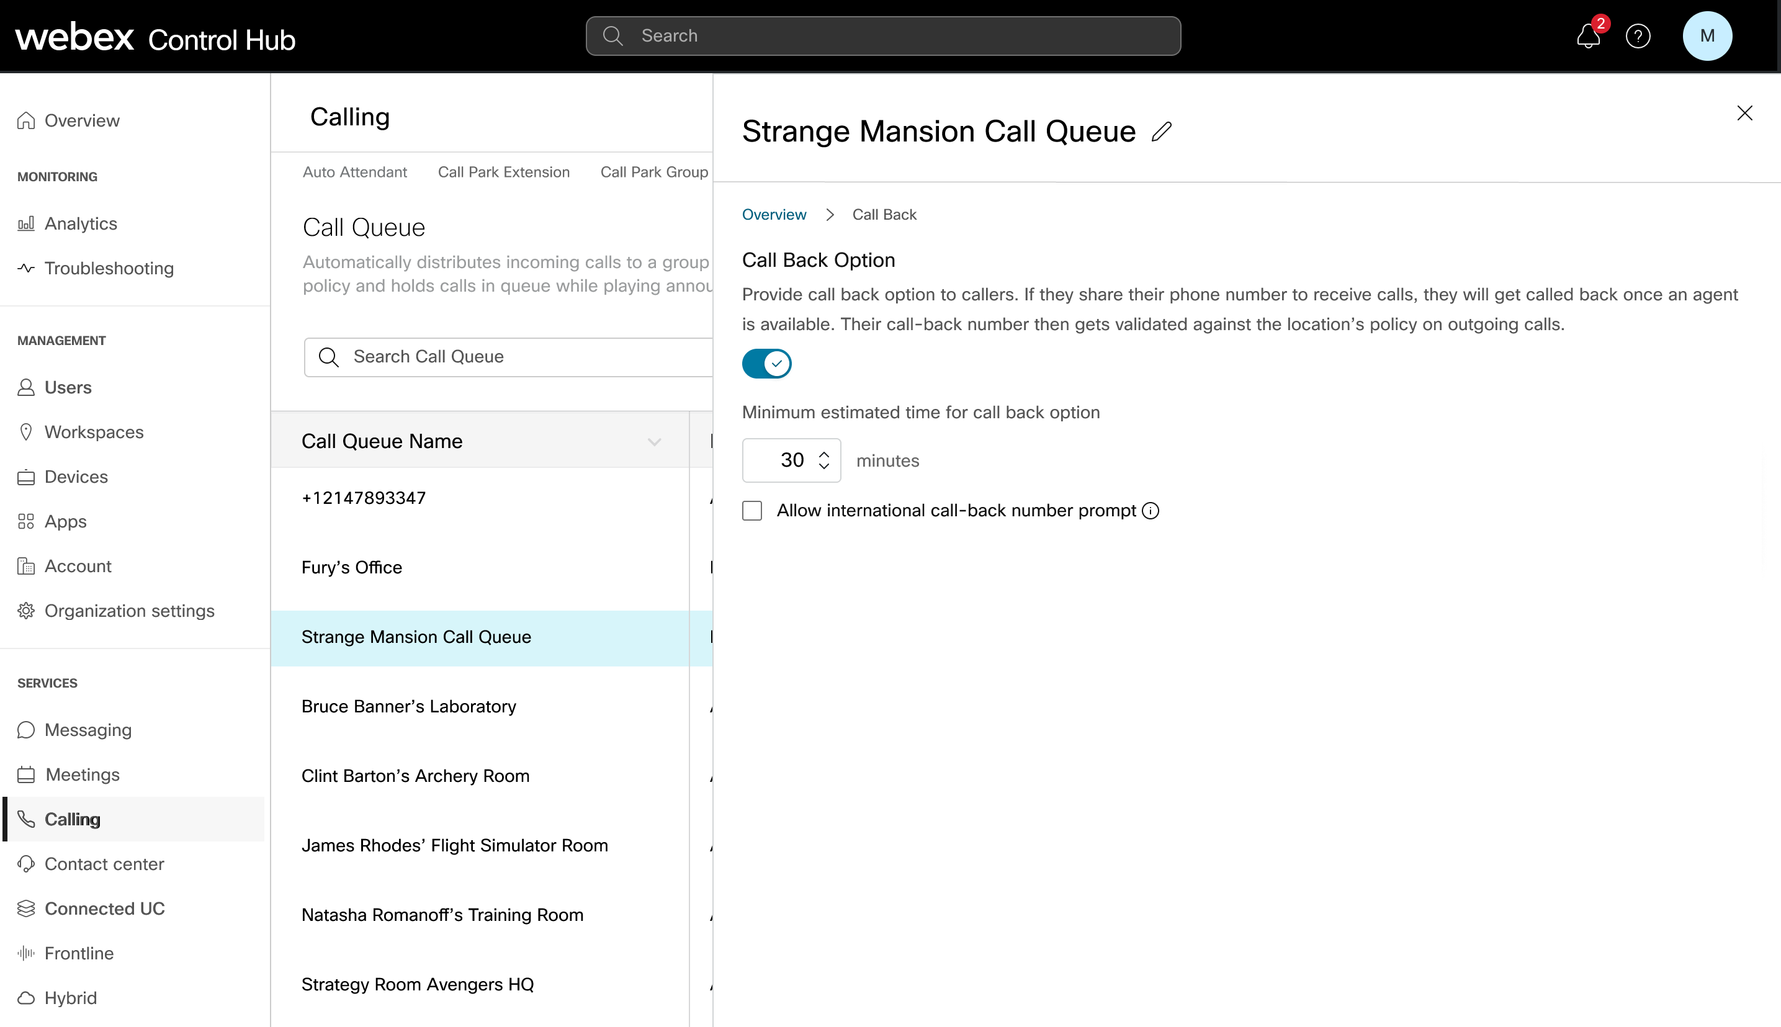Click the search icon in top search bar
The width and height of the screenshot is (1781, 1027).
pyautogui.click(x=613, y=36)
